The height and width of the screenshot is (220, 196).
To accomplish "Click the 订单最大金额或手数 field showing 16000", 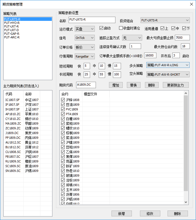I will pos(150,55).
